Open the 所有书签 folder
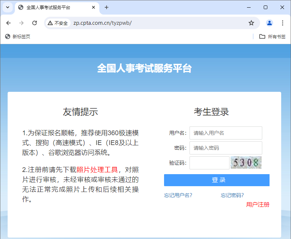Image resolution: width=291 pixels, height=239 pixels. [272, 36]
